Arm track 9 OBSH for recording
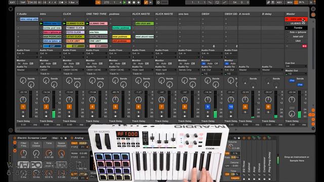 (x=208, y=116)
